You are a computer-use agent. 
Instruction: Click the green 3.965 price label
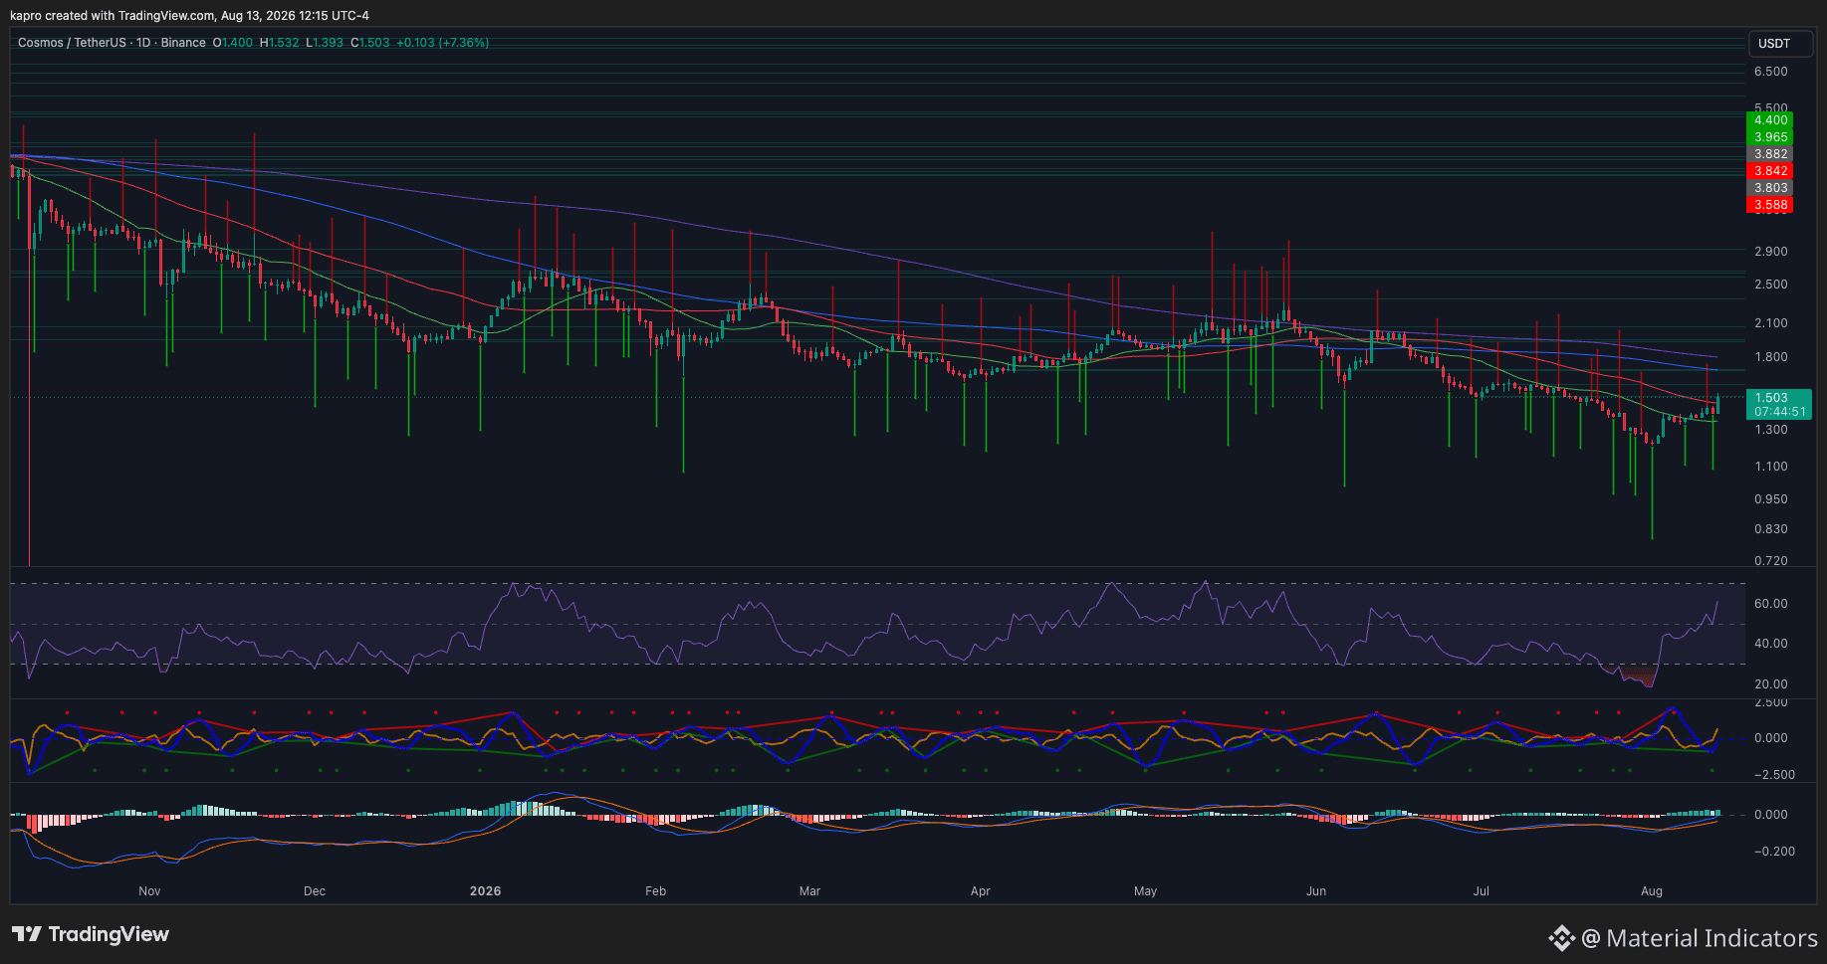pyautogui.click(x=1770, y=137)
